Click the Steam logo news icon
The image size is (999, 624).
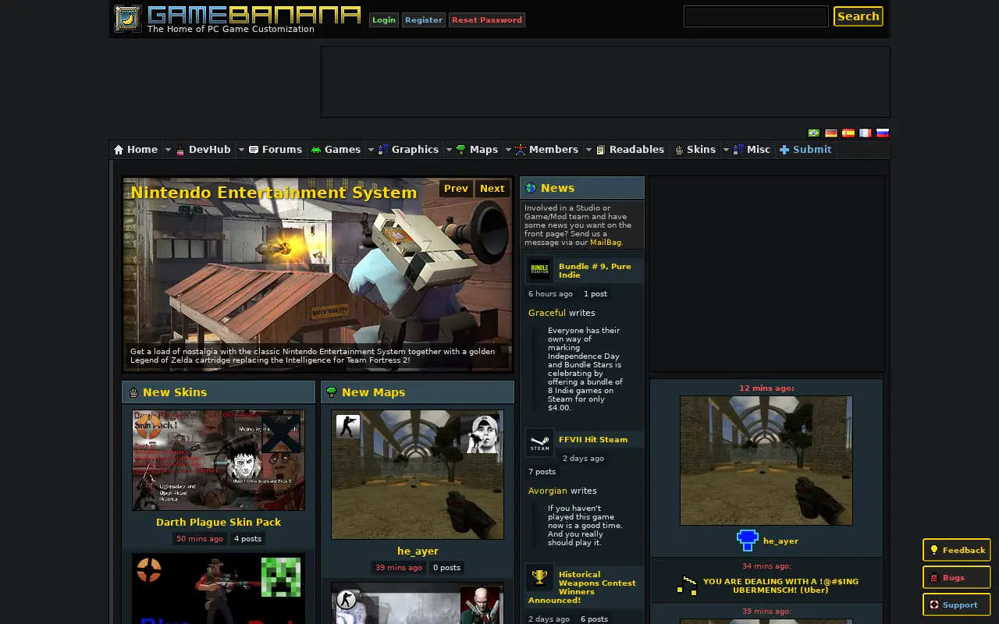click(x=539, y=443)
